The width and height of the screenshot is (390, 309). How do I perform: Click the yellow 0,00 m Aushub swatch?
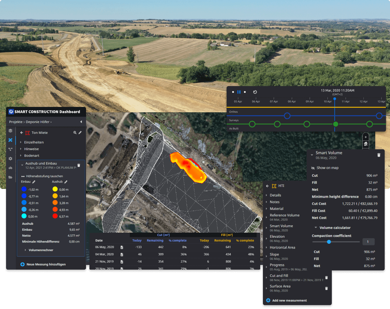tap(55, 189)
